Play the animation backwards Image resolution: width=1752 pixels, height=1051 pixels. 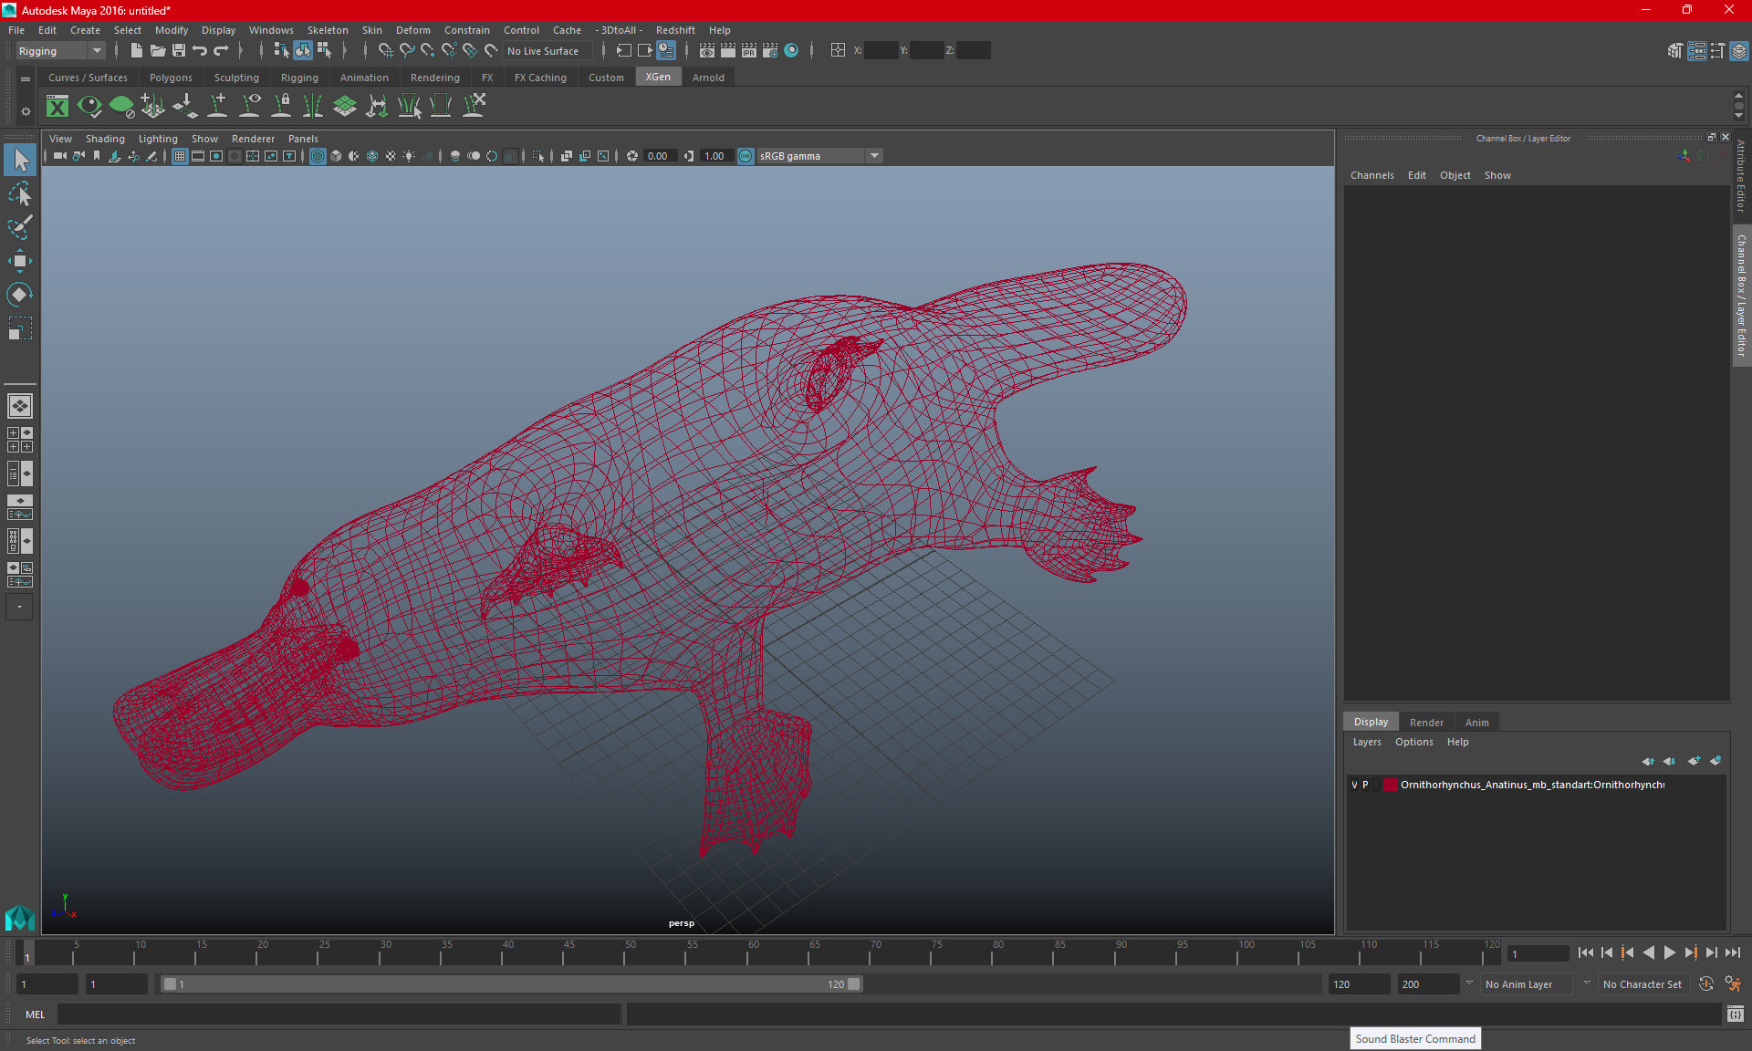[1648, 952]
